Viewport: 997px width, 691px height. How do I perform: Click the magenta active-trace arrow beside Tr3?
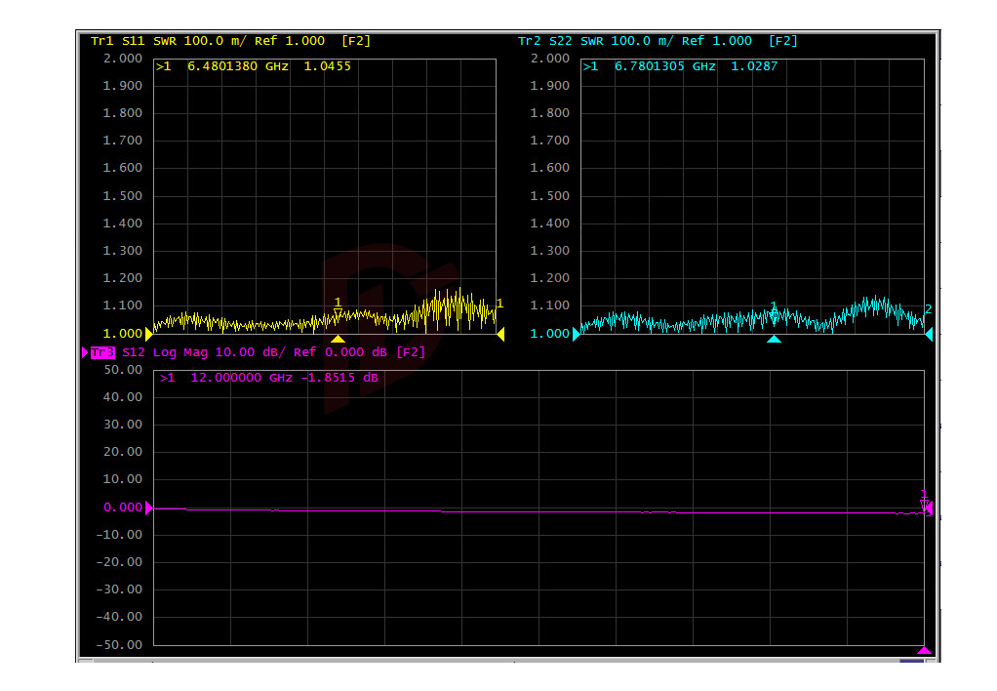pos(85,352)
